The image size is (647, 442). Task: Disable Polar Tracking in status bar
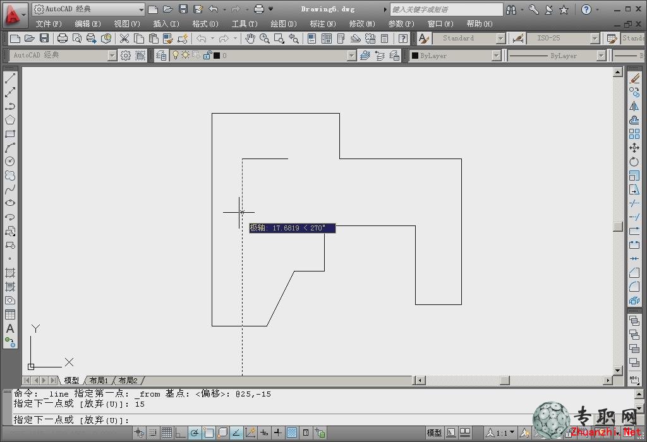(x=195, y=433)
